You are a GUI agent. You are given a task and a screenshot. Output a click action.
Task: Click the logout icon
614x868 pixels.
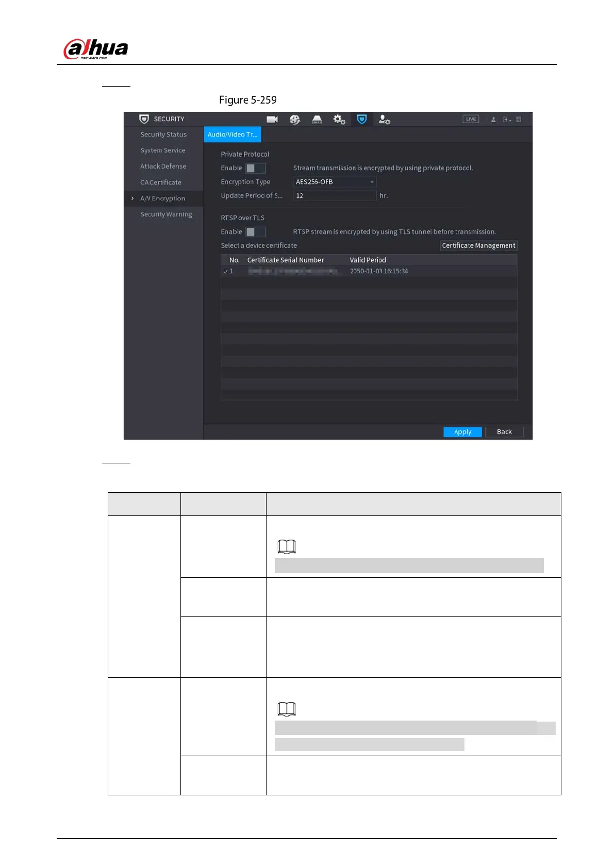pos(507,120)
